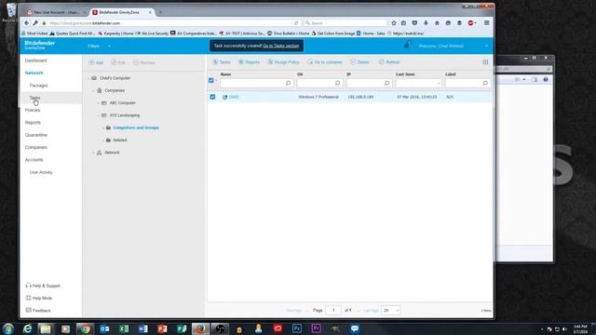Open User Activity in the sidebar

click(x=41, y=172)
